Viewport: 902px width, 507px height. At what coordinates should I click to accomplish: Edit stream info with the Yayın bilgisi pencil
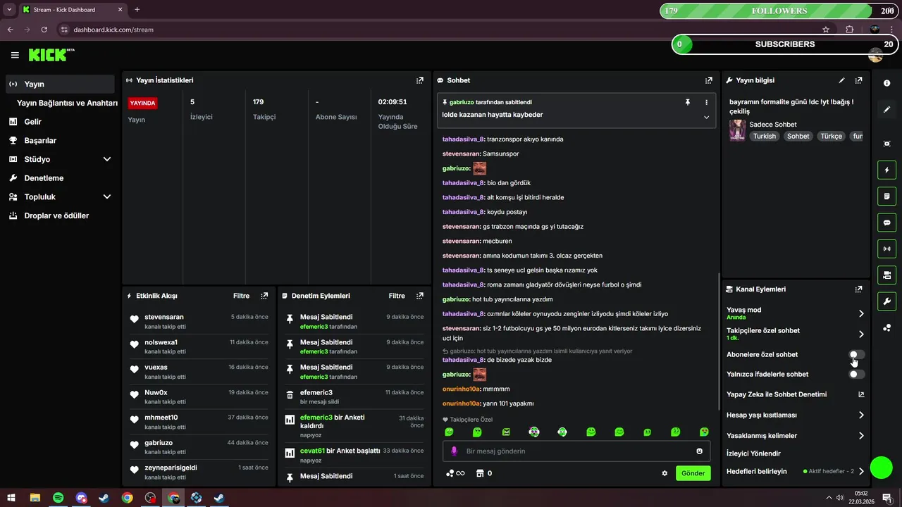tap(841, 80)
